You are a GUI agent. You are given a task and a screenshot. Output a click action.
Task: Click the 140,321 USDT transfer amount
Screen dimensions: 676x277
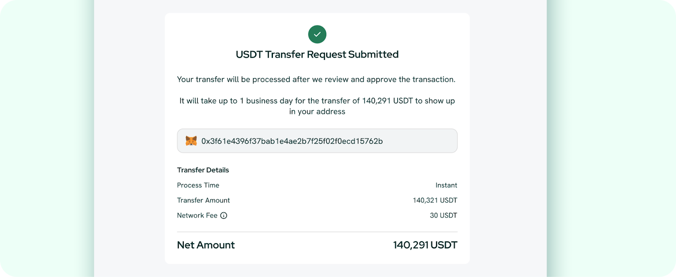tap(435, 200)
